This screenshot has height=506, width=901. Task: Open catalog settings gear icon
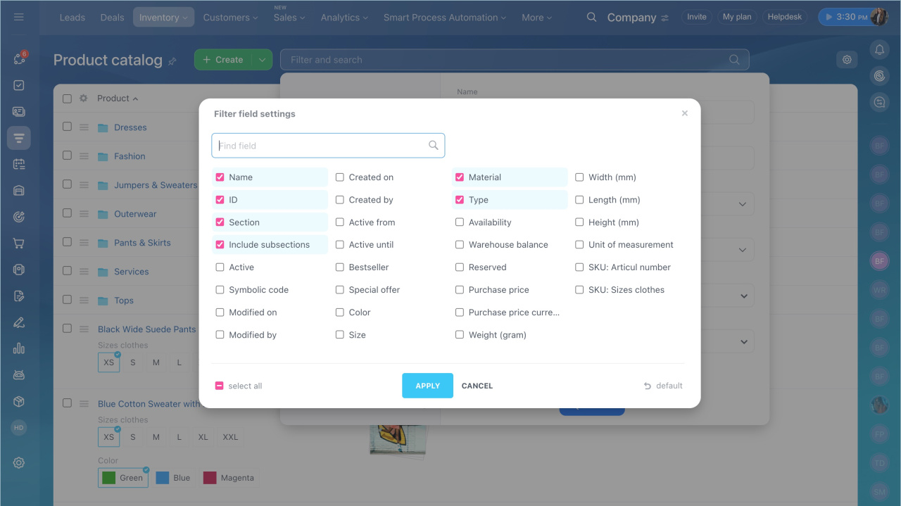(847, 60)
